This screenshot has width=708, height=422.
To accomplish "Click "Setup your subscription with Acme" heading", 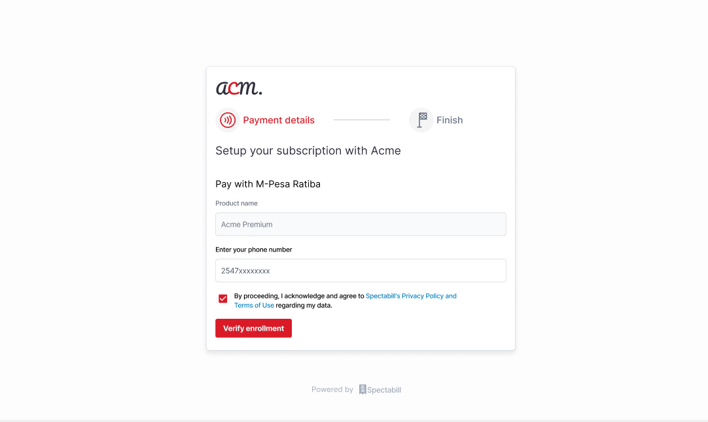I will point(308,151).
